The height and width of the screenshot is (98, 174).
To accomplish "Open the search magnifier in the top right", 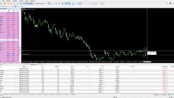I will tap(167, 4).
